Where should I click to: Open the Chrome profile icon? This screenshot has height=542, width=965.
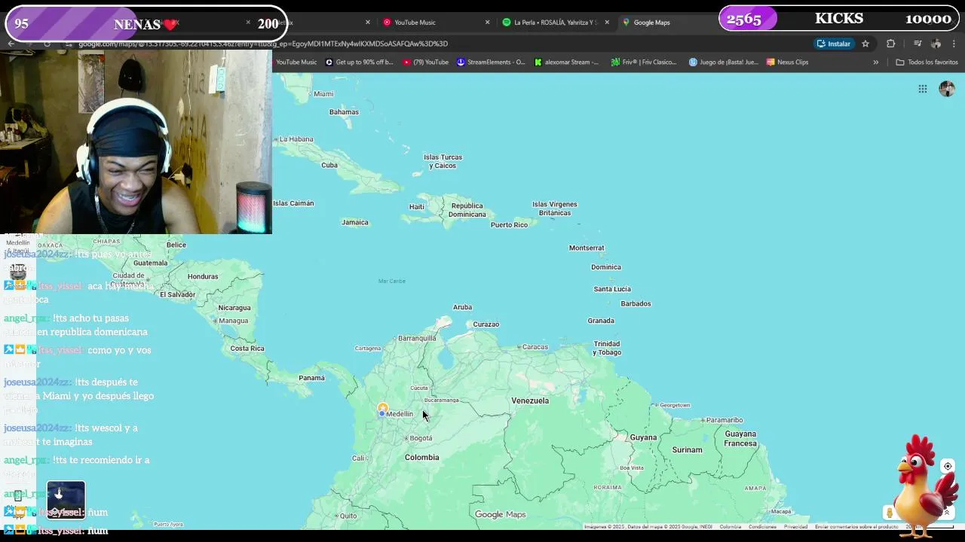pos(936,44)
